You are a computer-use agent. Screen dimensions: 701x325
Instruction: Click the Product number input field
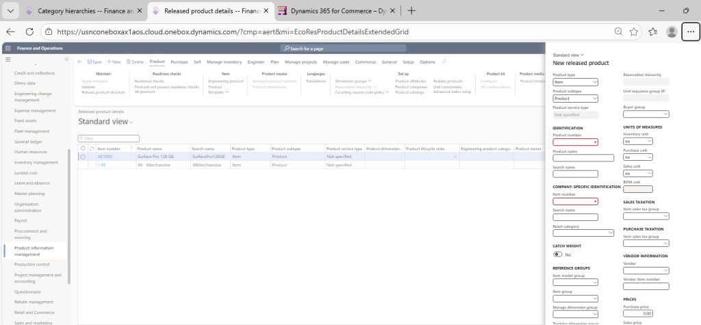575,142
